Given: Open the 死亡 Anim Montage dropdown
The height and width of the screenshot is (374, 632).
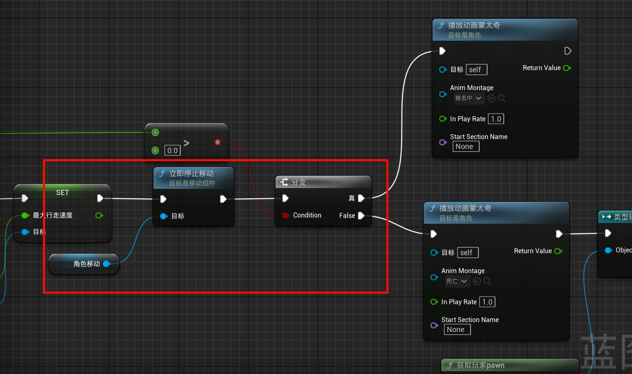Looking at the screenshot, I should [456, 281].
